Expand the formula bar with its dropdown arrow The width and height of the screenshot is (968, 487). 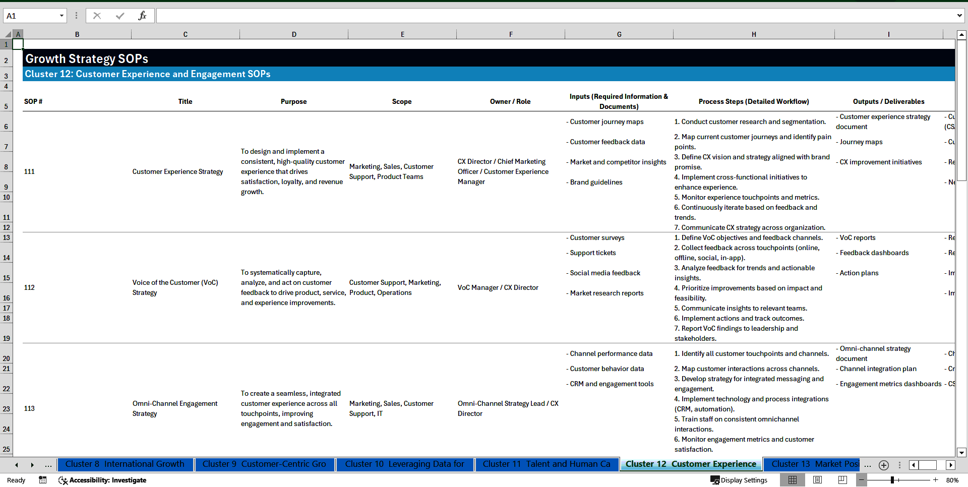tap(960, 15)
